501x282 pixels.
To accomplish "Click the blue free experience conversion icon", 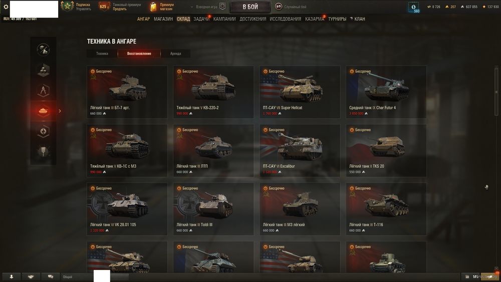I will click(x=413, y=7).
